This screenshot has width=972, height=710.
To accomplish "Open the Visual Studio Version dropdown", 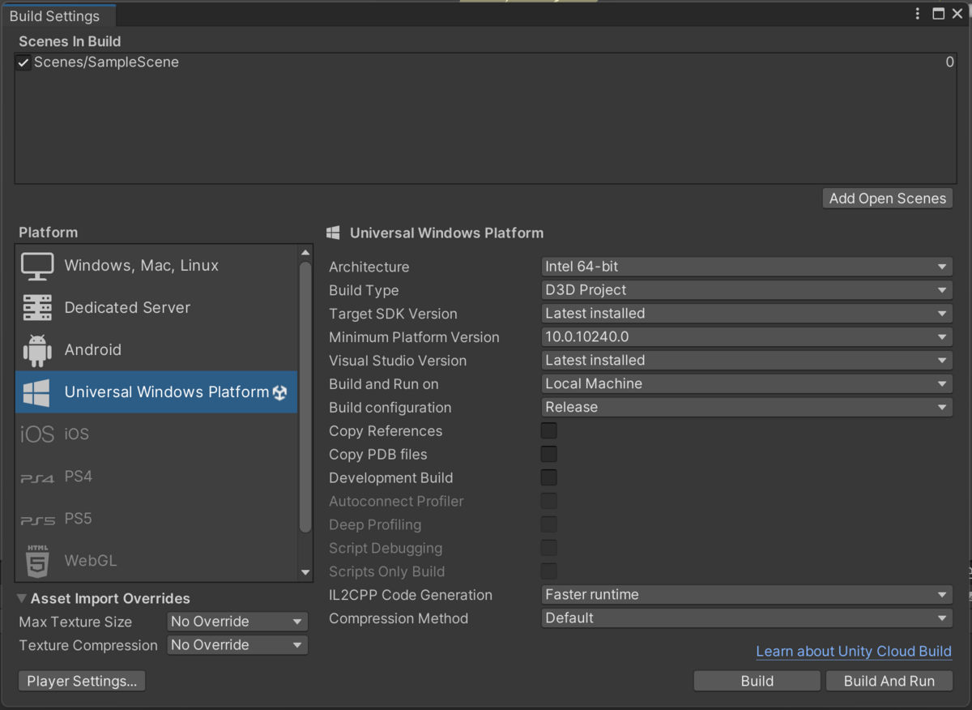I will (747, 360).
